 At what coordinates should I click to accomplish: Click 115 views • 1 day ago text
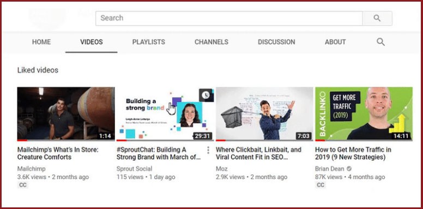[146, 177]
